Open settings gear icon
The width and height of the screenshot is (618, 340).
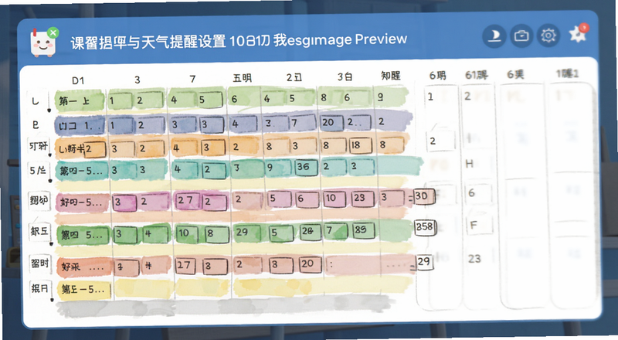[548, 36]
